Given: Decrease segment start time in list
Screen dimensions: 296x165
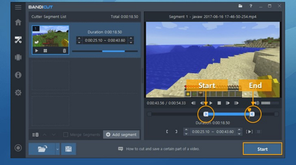Looking at the screenshot, I should (79, 43).
